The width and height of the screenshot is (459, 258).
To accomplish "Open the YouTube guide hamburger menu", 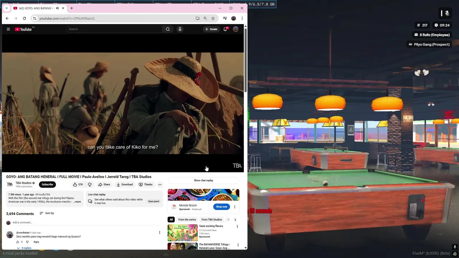I will click(x=8, y=29).
